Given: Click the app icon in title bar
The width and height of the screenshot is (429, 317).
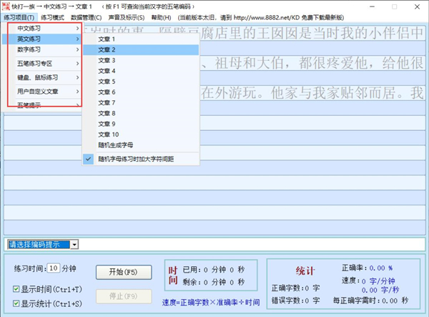Looking at the screenshot, I should 6,6.
